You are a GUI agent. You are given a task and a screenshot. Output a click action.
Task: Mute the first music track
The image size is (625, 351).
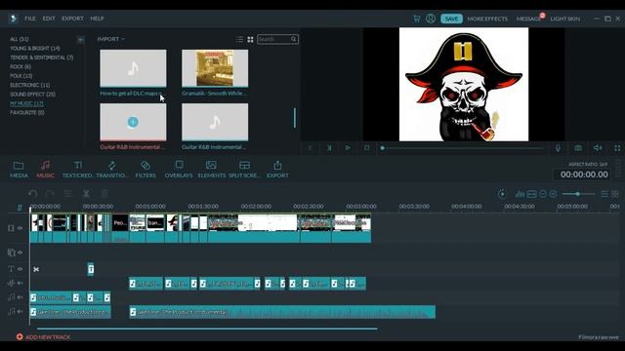[x=20, y=296]
